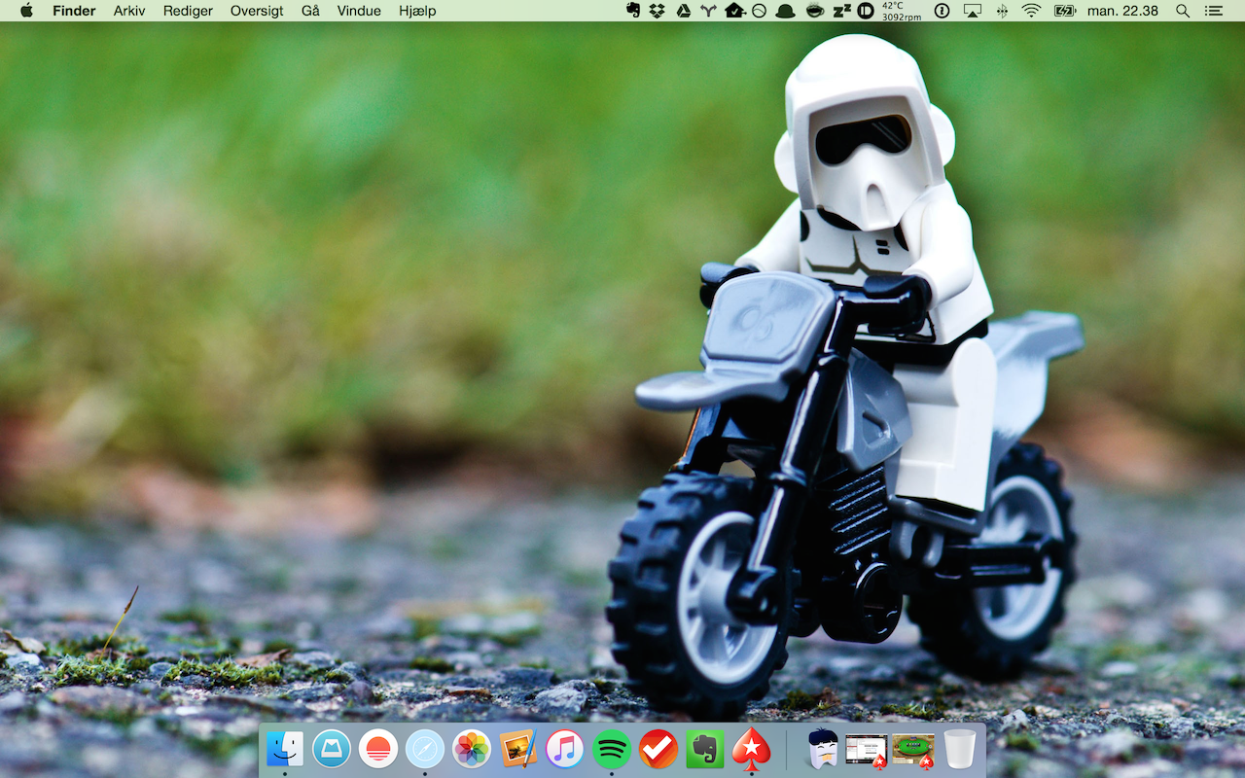
Task: Open the Finder menu
Action: 74,11
